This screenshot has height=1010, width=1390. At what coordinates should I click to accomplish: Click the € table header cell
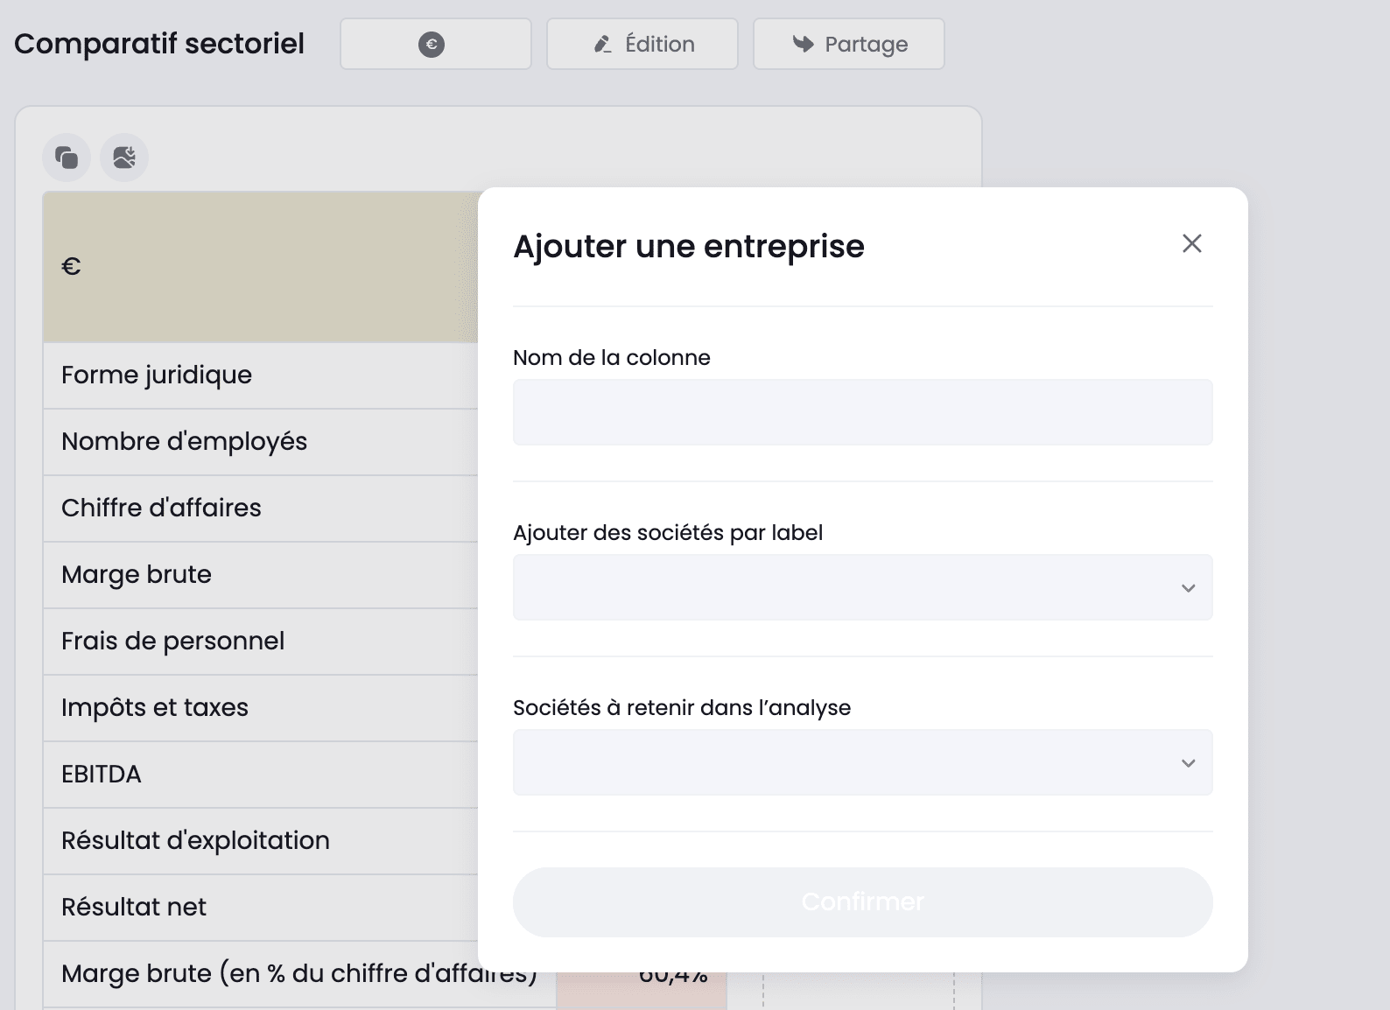[261, 267]
